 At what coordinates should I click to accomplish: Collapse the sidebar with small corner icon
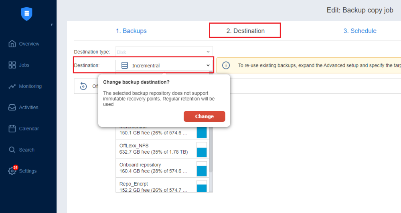tap(52, 24)
